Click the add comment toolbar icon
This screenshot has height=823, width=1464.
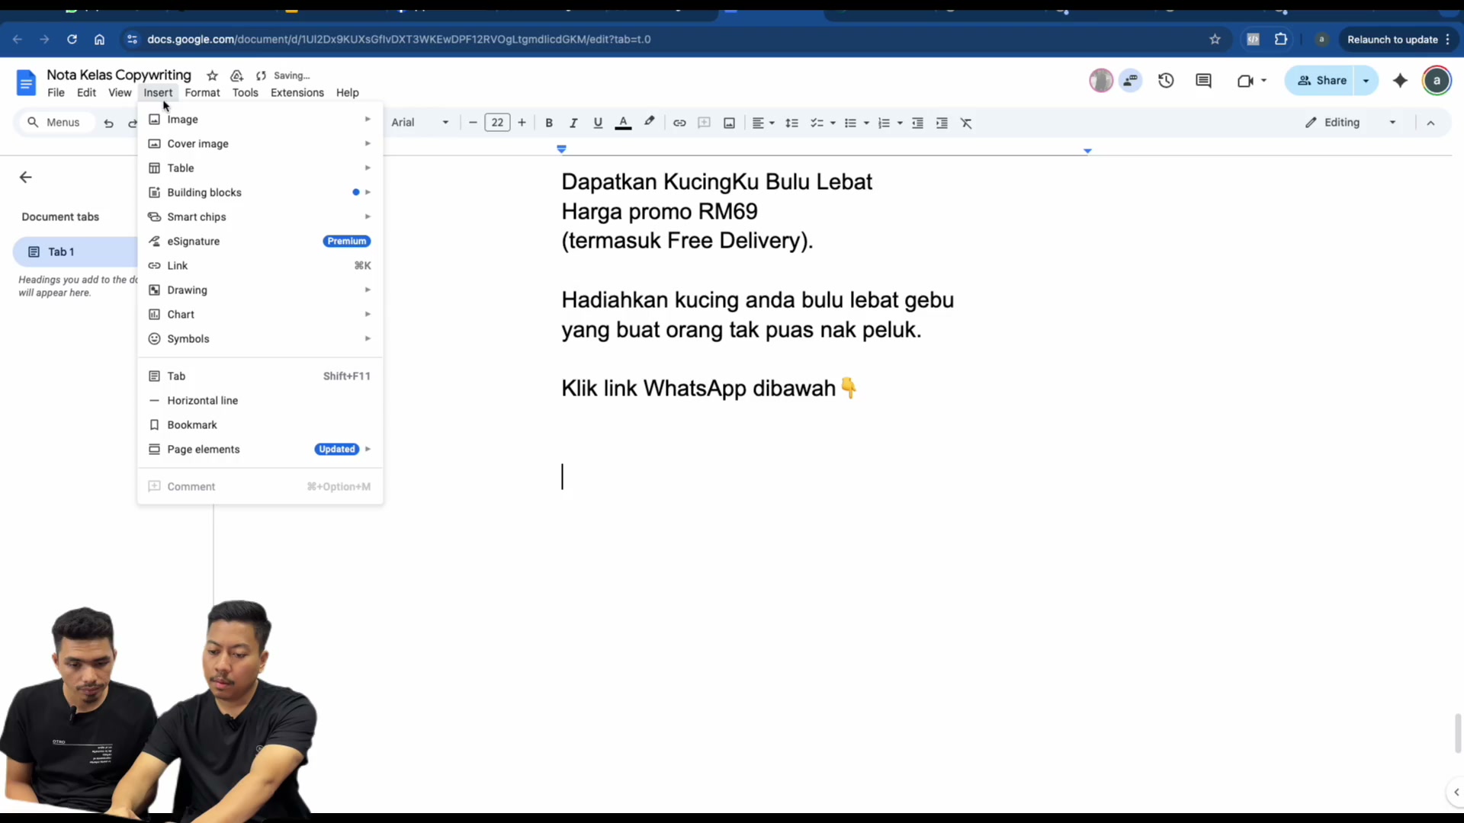(704, 123)
